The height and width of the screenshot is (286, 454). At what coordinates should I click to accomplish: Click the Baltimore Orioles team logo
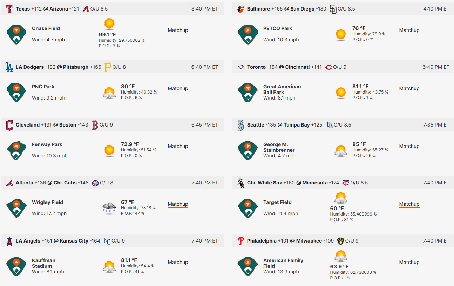click(241, 9)
